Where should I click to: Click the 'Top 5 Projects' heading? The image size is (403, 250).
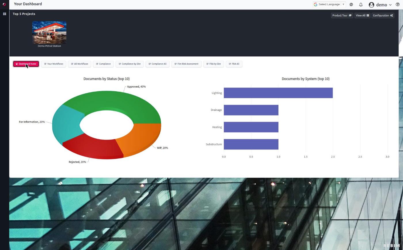[x=24, y=14]
